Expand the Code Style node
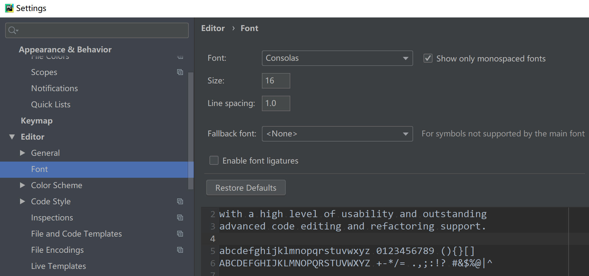 22,201
